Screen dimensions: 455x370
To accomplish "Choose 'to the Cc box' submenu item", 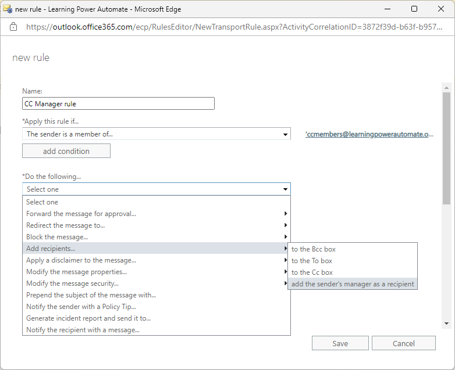I will (312, 272).
